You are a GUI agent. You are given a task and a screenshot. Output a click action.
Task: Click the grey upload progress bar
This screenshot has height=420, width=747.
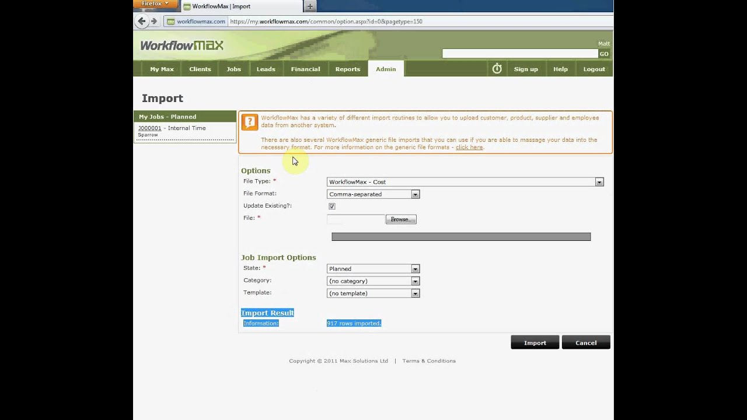[x=461, y=237]
